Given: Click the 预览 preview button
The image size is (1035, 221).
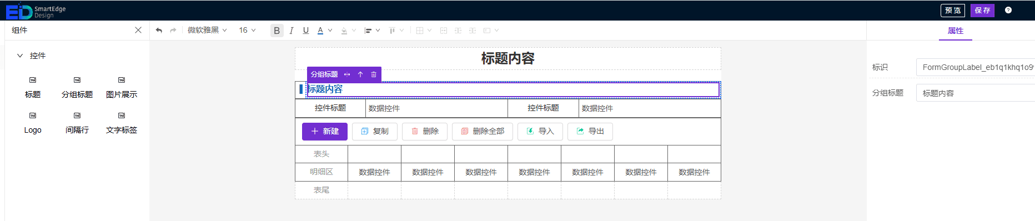Looking at the screenshot, I should 953,11.
